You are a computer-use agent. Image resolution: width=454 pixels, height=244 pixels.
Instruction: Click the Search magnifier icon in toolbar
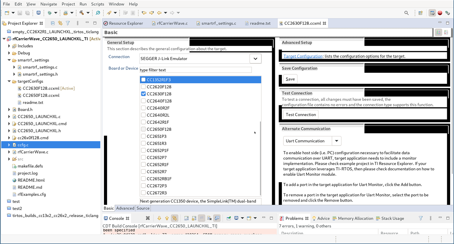pyautogui.click(x=406, y=13)
